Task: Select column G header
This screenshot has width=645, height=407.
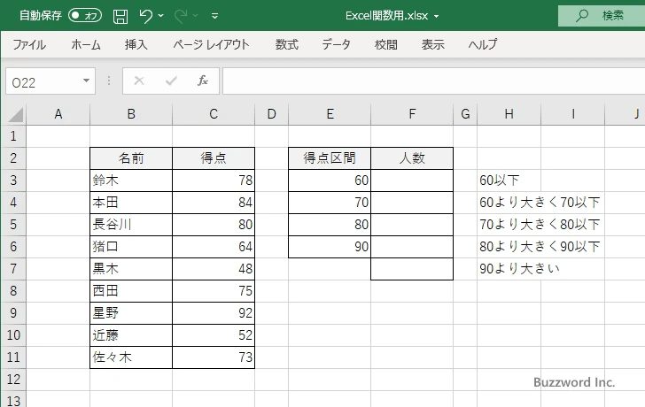Action: [x=465, y=114]
